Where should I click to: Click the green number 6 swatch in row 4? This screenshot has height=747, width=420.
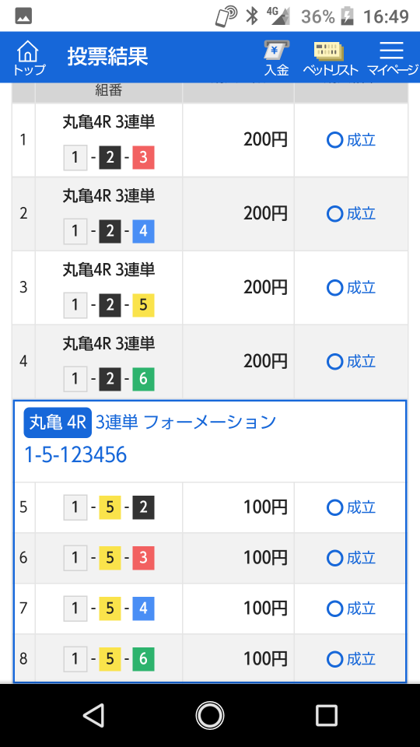click(x=143, y=379)
